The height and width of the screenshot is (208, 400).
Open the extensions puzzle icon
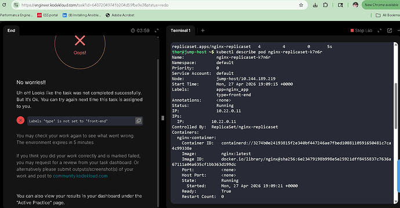point(326,5)
